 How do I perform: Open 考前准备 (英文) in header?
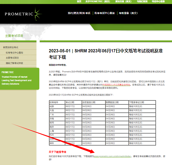128,13
